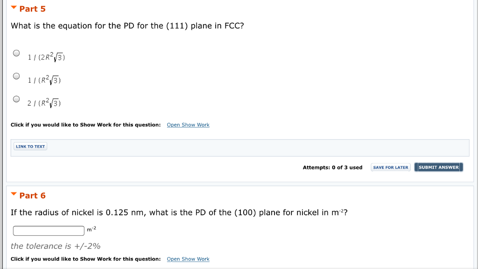Submit the answer for Part 5
The width and height of the screenshot is (478, 269).
[438, 167]
